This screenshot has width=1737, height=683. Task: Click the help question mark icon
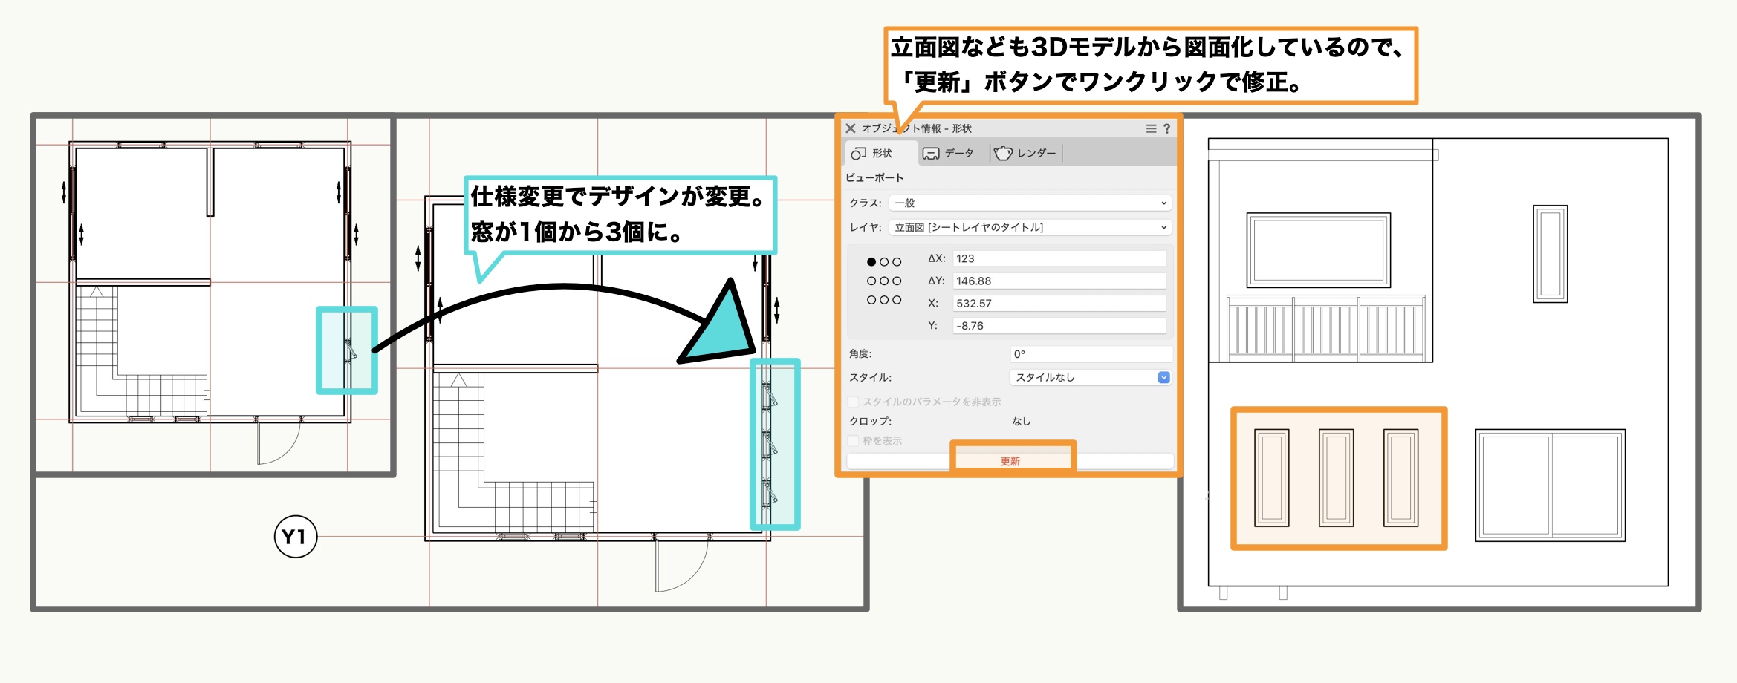tap(1166, 128)
